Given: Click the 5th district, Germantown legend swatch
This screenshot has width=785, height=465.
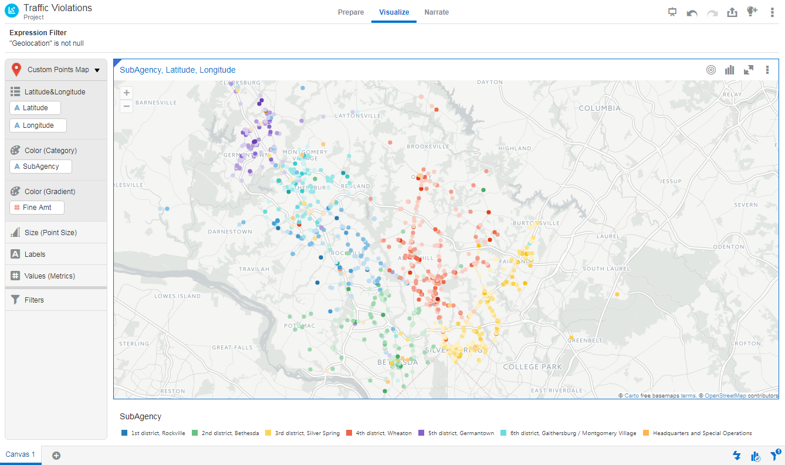Looking at the screenshot, I should point(421,433).
